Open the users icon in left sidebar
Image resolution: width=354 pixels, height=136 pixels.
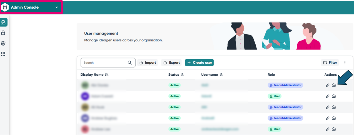click(3, 22)
